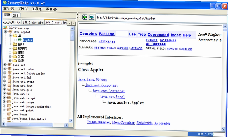Expand the java.beans.beancontext package node

click(4, 118)
